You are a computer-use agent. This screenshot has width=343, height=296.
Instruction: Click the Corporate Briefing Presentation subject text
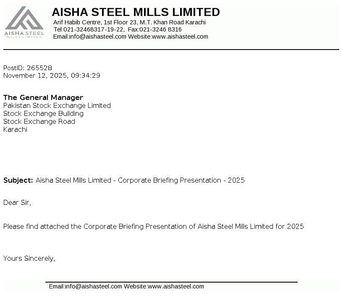[x=140, y=180]
